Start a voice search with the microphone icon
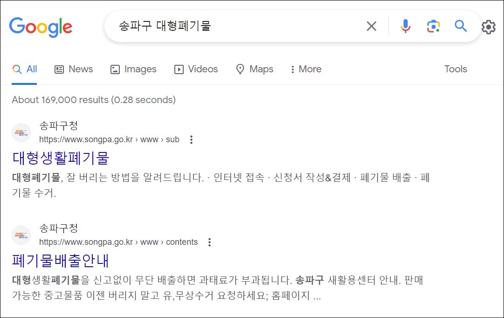Viewport: 504px width, 318px height. 405,27
